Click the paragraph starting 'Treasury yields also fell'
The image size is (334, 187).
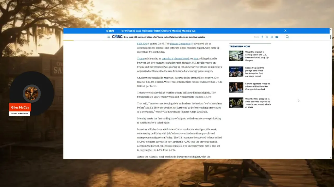pyautogui.click(x=176, y=95)
